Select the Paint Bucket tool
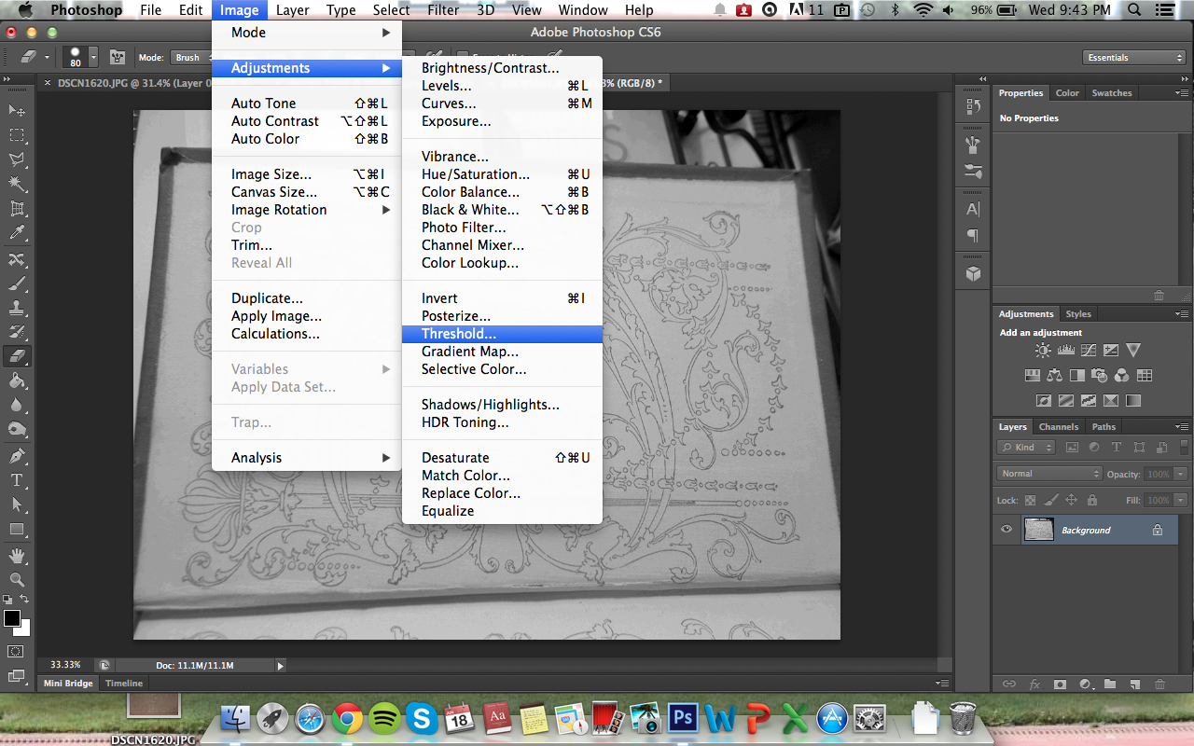 (x=17, y=380)
